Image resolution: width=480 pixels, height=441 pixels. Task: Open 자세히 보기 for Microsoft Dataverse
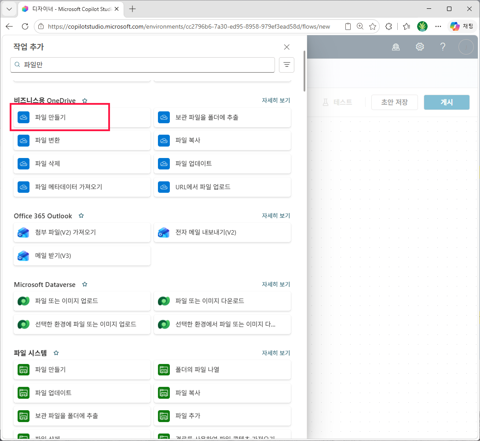[276, 284]
